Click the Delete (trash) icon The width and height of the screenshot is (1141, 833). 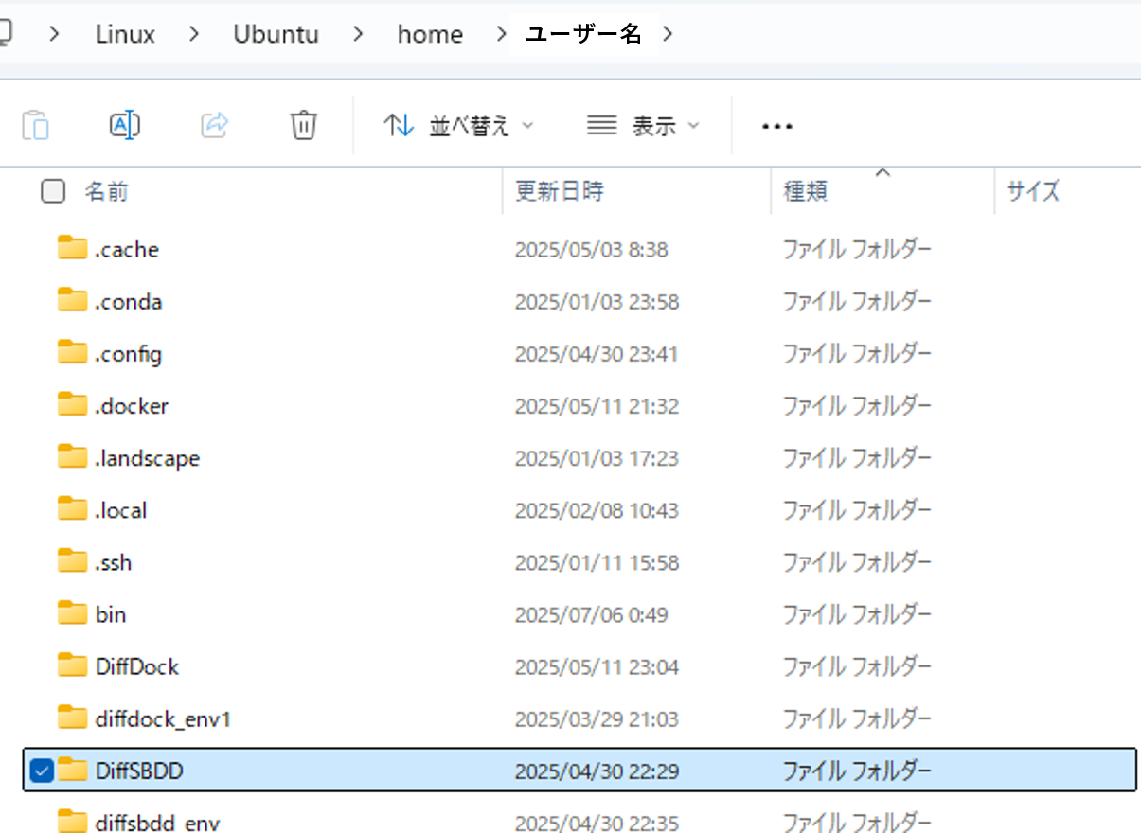pyautogui.click(x=302, y=124)
